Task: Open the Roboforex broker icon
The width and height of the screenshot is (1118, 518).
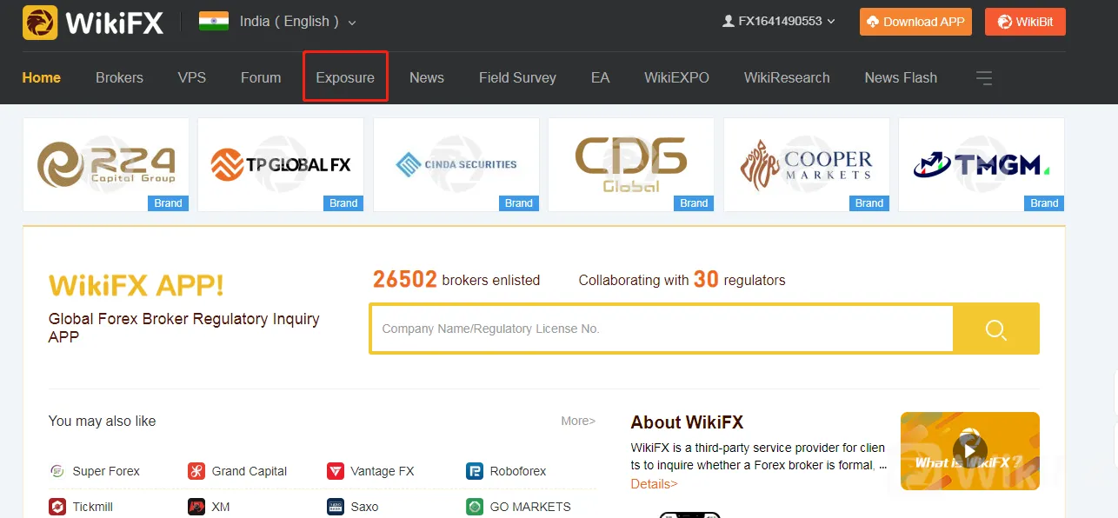Action: [x=475, y=471]
